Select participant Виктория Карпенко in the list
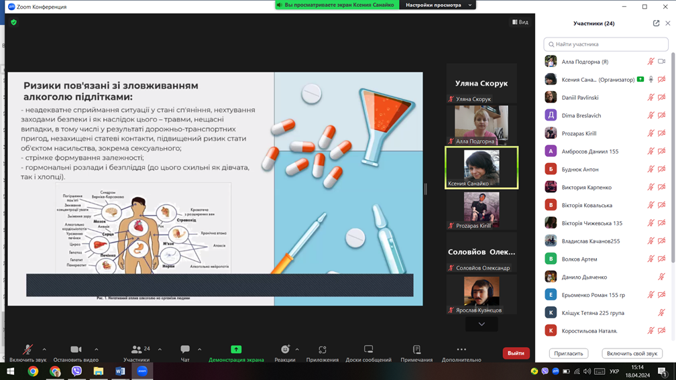The image size is (676, 380). [x=606, y=188]
